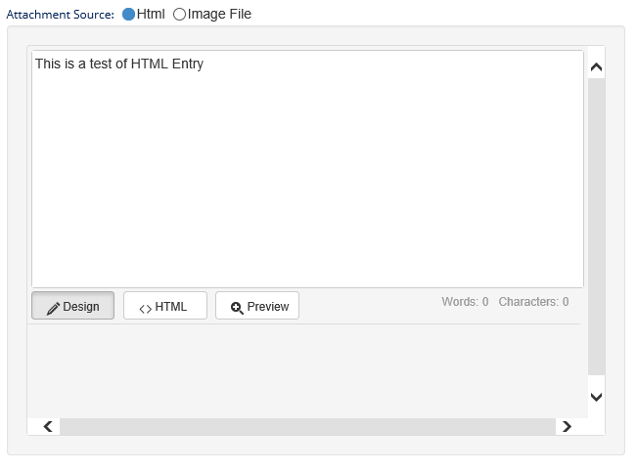The width and height of the screenshot is (637, 471).
Task: Click the "This is a test" text line
Action: point(119,64)
